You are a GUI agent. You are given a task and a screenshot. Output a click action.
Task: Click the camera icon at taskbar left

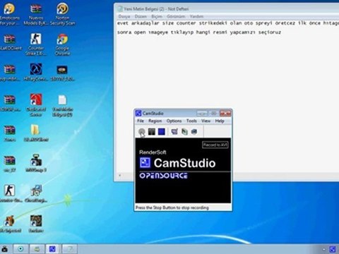pos(5,249)
